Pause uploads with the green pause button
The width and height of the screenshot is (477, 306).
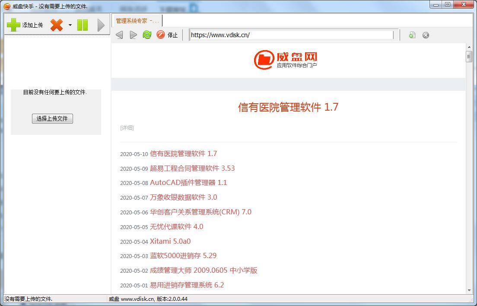[83, 25]
